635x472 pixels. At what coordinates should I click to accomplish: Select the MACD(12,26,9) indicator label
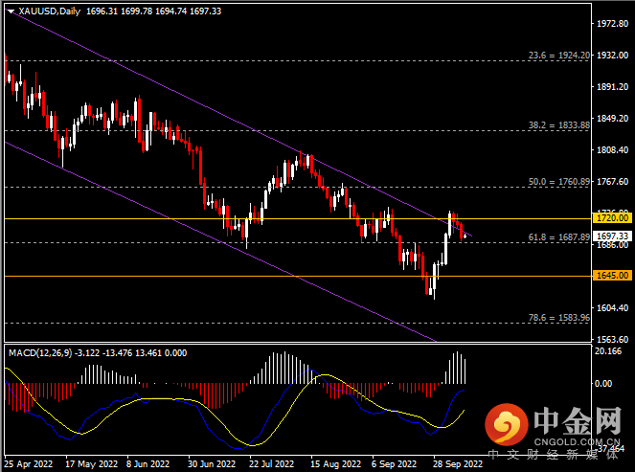(40, 353)
